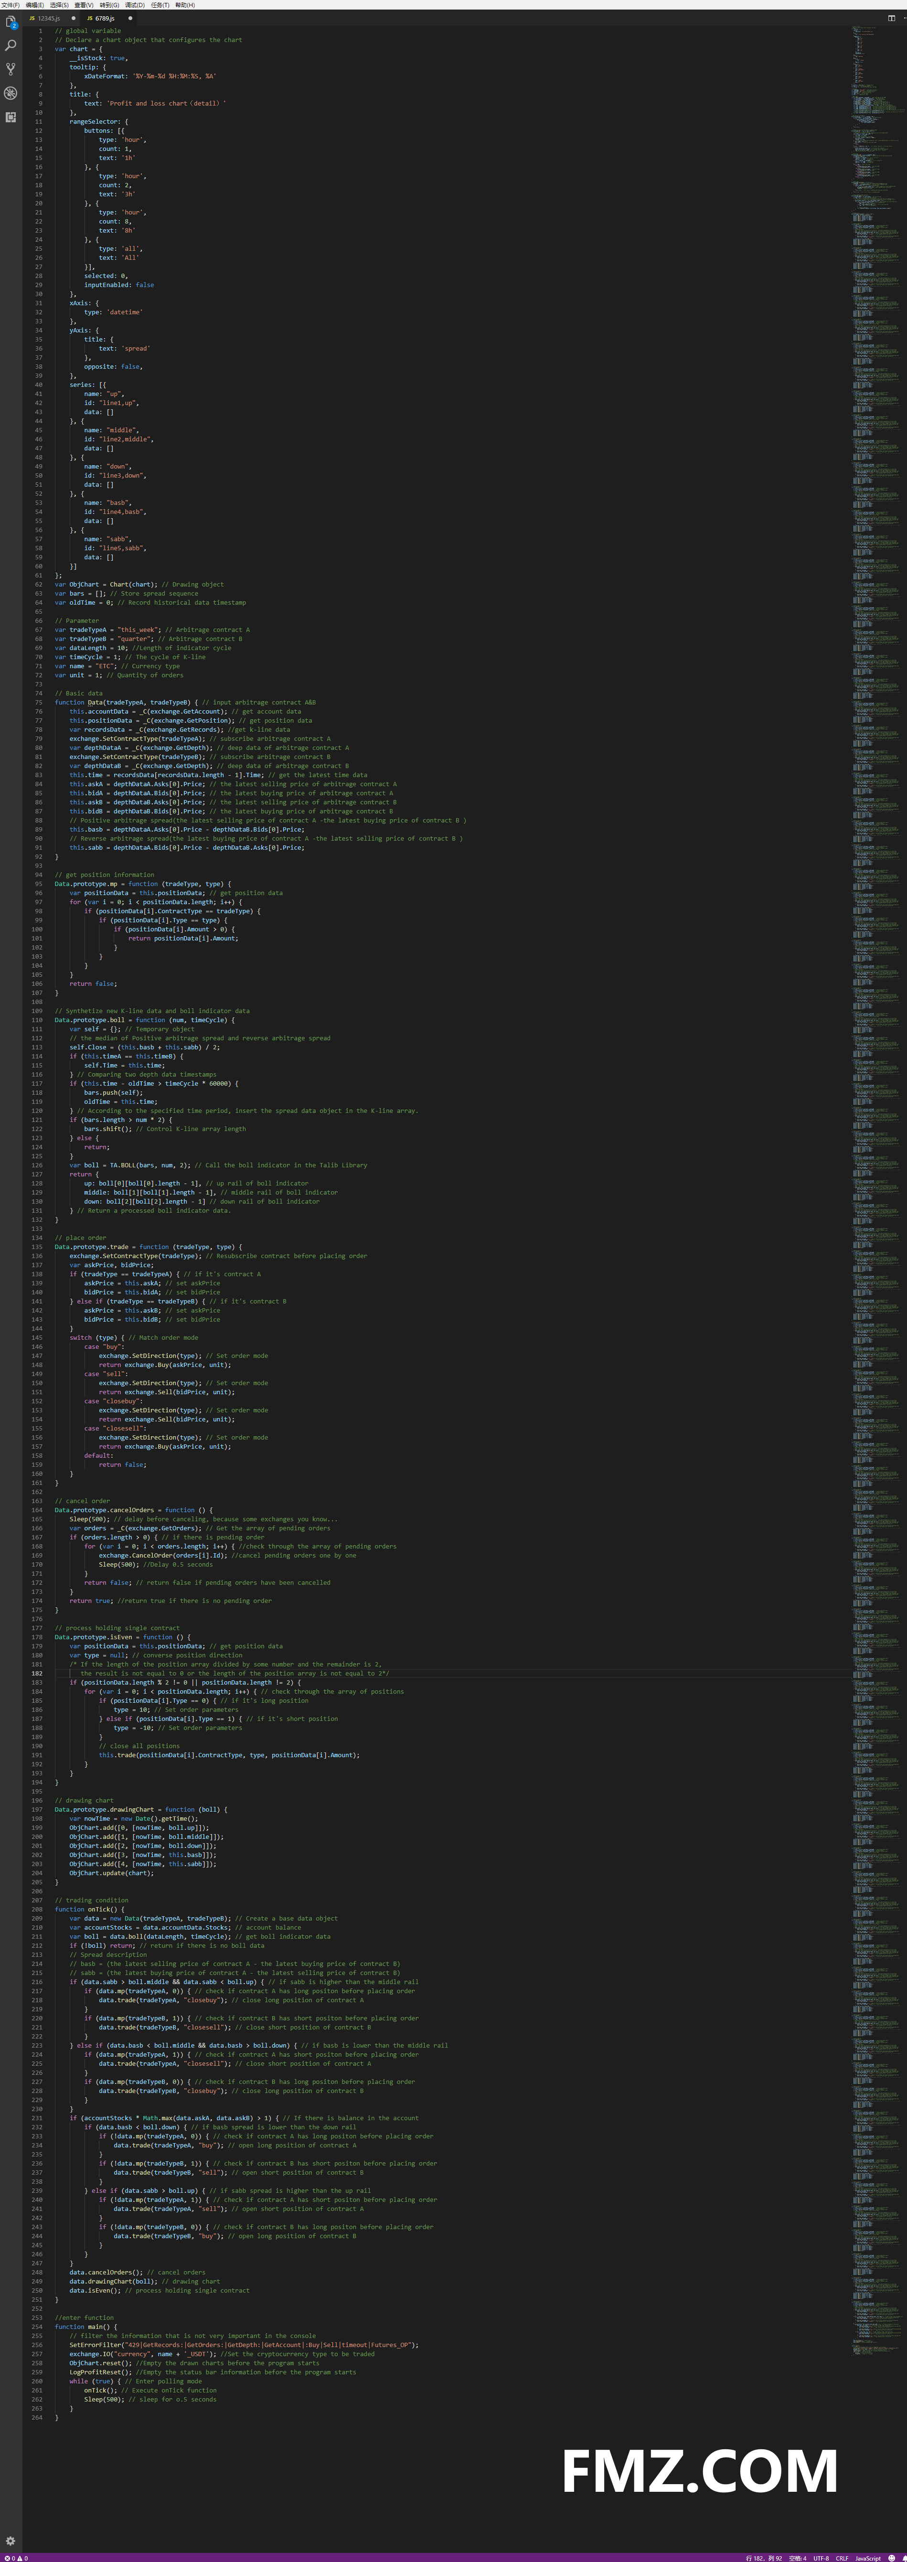Open the 文件(F) menu
The image size is (907, 2562).
[x=10, y=5]
